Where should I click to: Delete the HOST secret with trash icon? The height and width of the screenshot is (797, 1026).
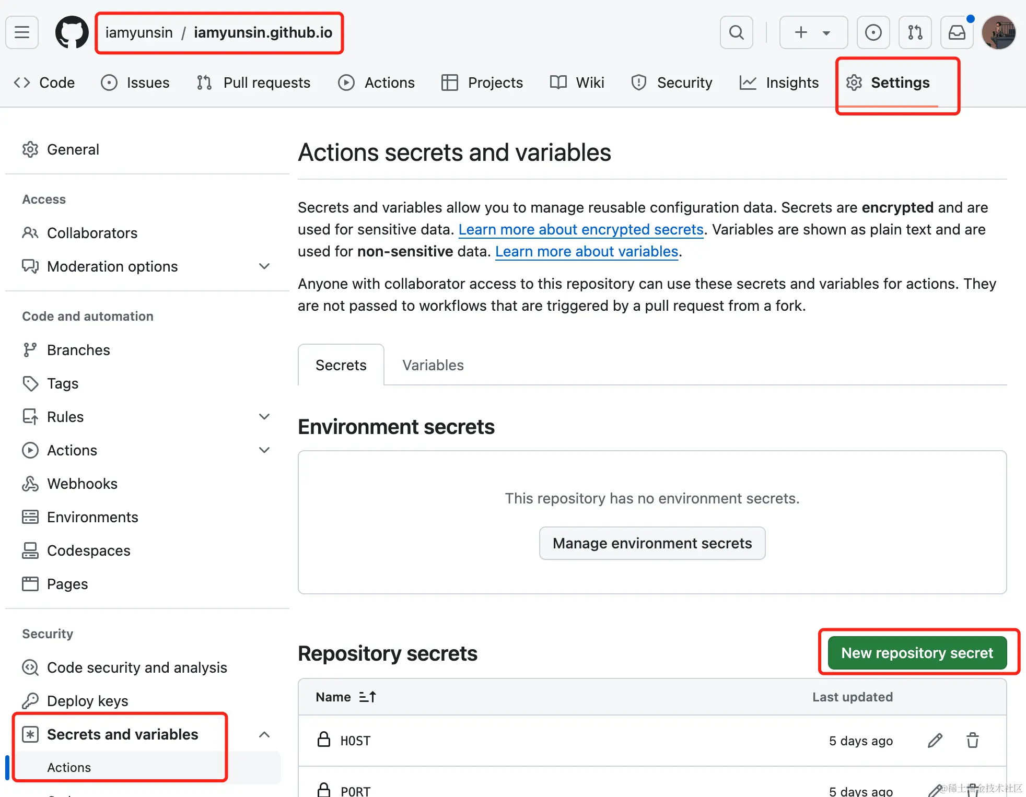click(972, 741)
